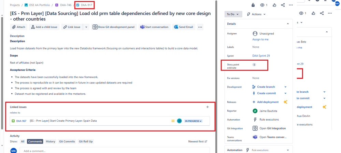Click reporter Jaime Bautista
Screen dimensions: 341x153
pyautogui.click(x=268, y=111)
